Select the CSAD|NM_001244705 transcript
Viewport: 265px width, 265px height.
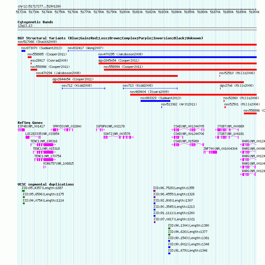pyautogui.click(x=188, y=130)
